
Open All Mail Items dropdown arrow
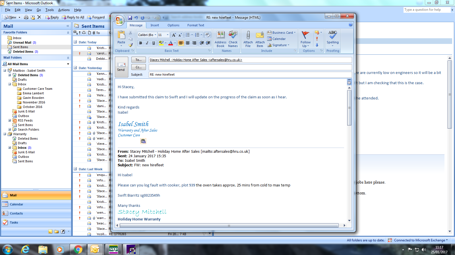[68, 64]
